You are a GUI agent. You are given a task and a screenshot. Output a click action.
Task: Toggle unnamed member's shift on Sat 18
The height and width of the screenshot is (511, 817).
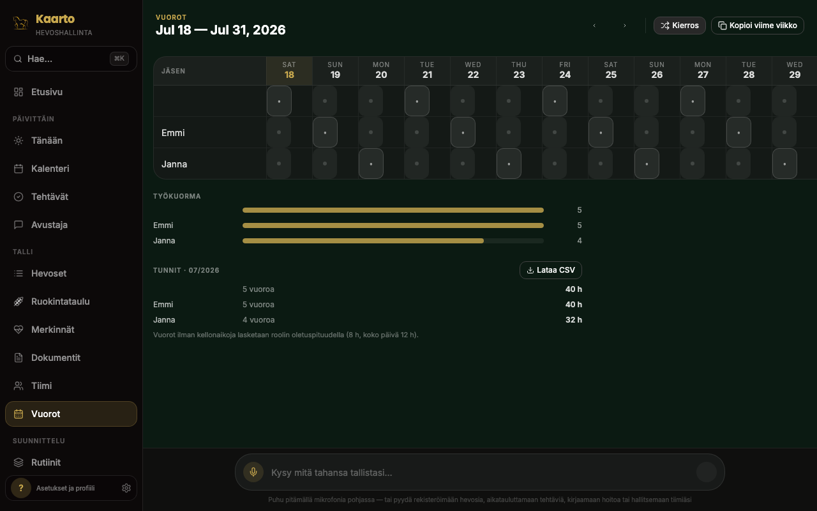279,101
